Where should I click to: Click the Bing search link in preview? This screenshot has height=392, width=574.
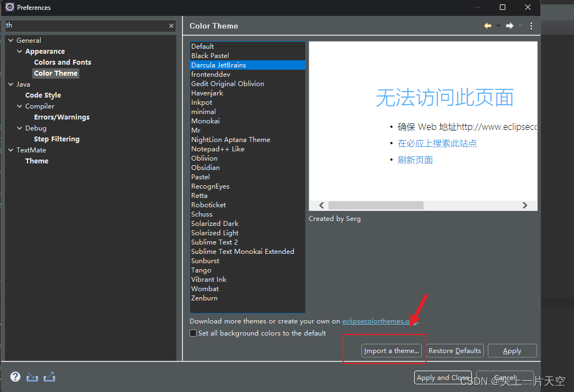click(437, 143)
